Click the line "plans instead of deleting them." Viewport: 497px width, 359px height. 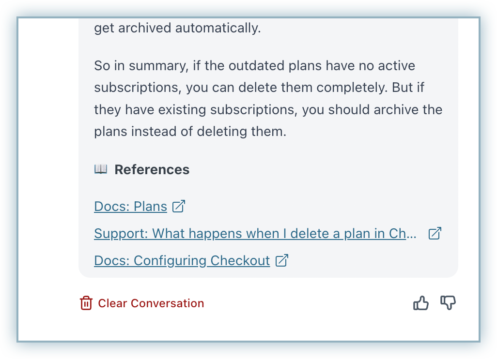coord(190,132)
